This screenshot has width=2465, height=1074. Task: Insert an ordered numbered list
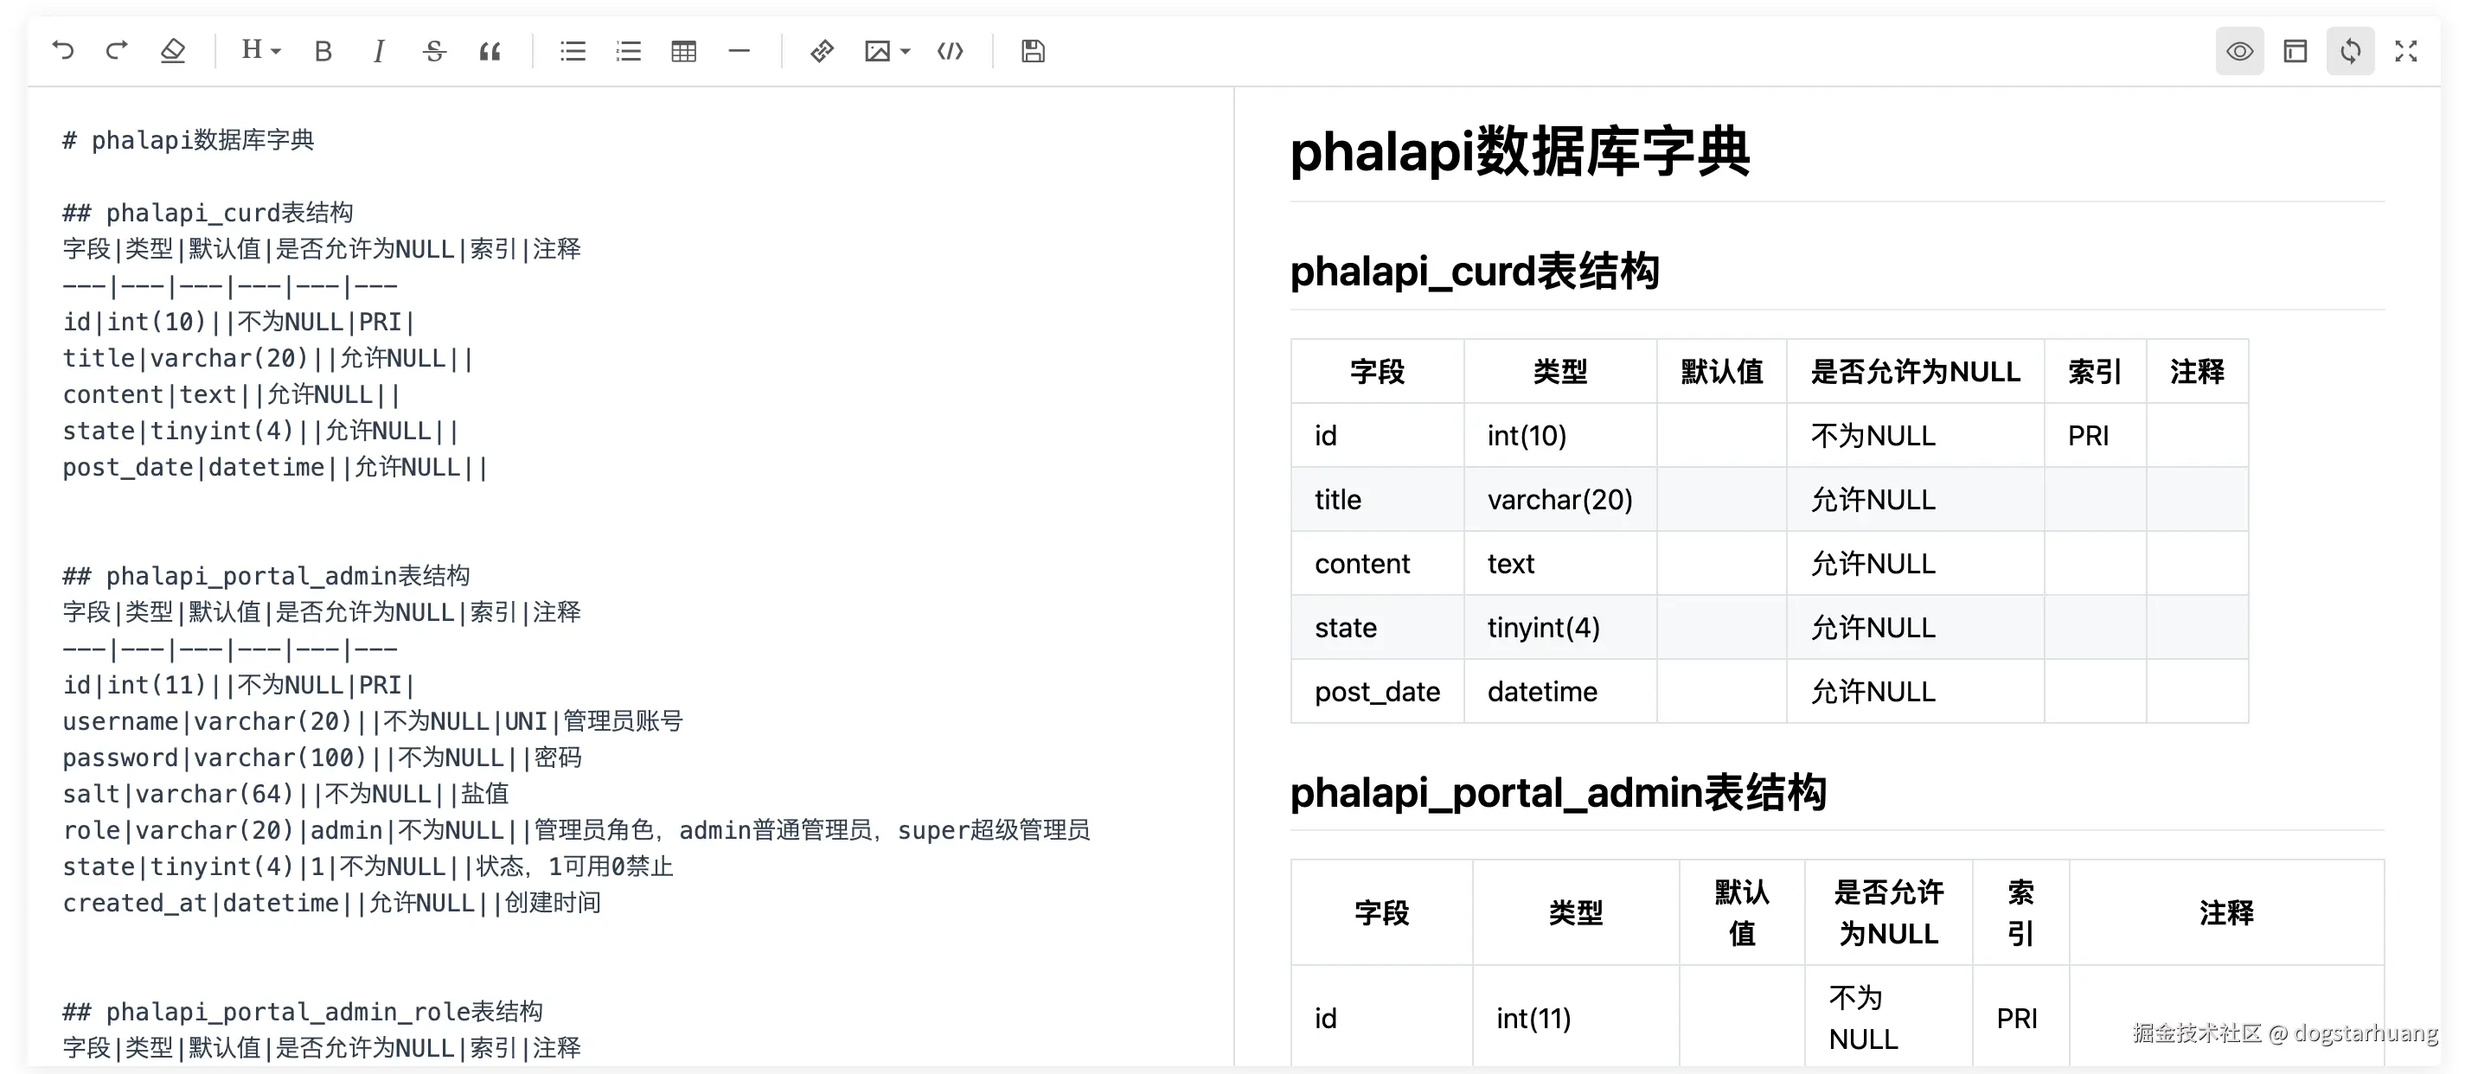(629, 52)
